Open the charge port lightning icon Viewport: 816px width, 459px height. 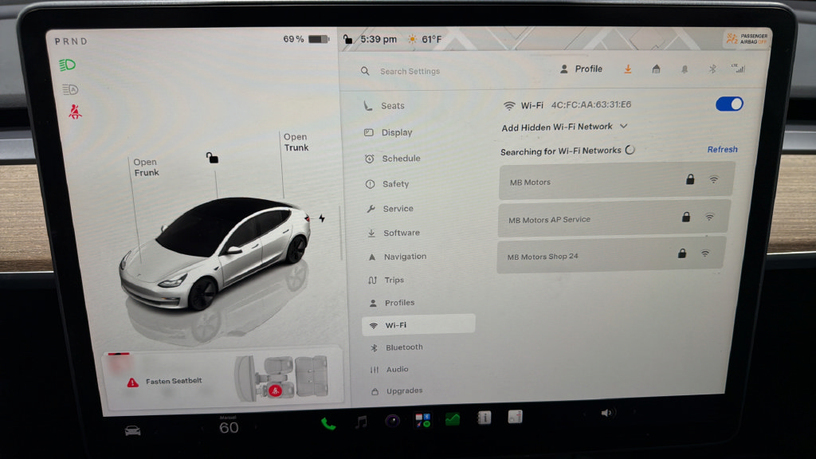pos(322,218)
